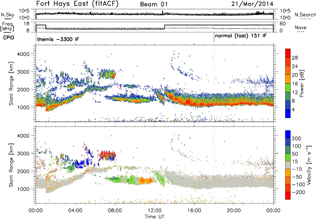Select the "-200" label on Velocity colorbar

click(x=299, y=192)
